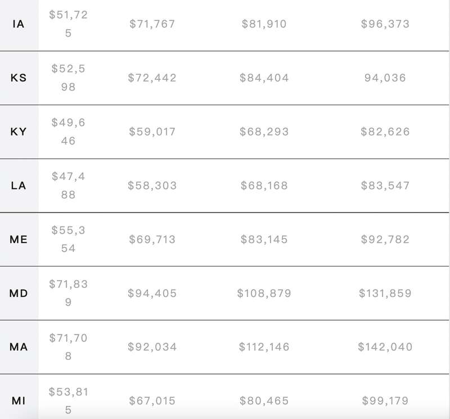Image resolution: width=450 pixels, height=419 pixels.
Task: Click the $108,879 cell for MD
Action: tap(264, 294)
